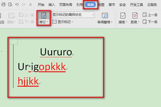The height and width of the screenshot is (107, 161).
Task: Expand the 修订 dropdown arrow
Action: click(x=47, y=22)
